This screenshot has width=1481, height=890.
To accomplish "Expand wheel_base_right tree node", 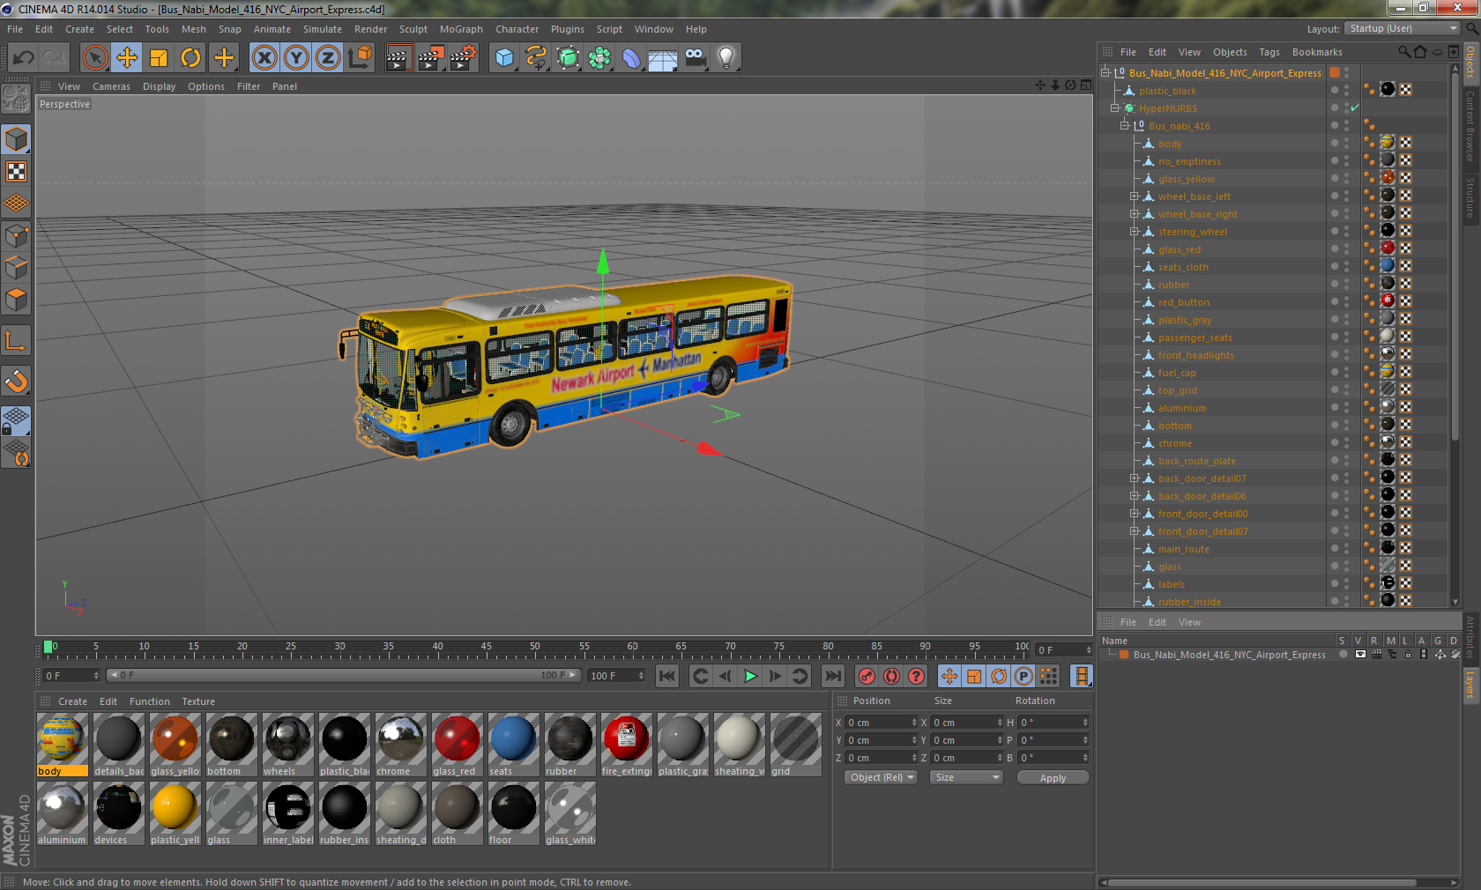I will [1135, 214].
